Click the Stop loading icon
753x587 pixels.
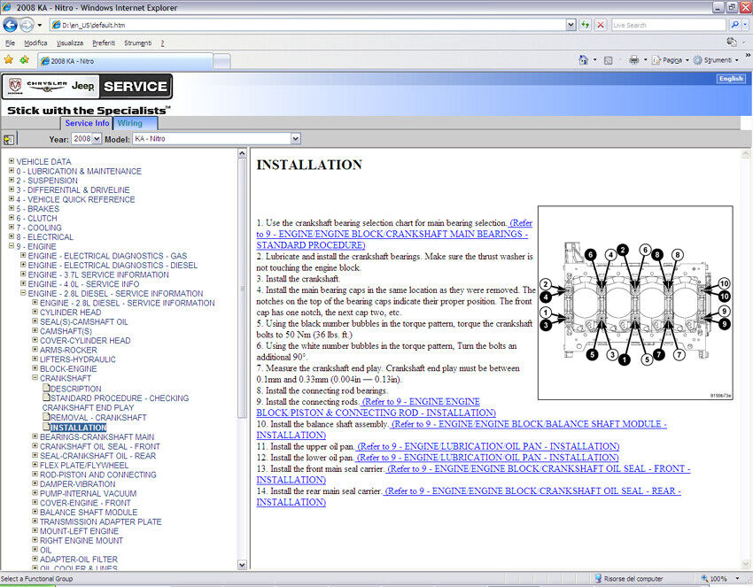[601, 25]
